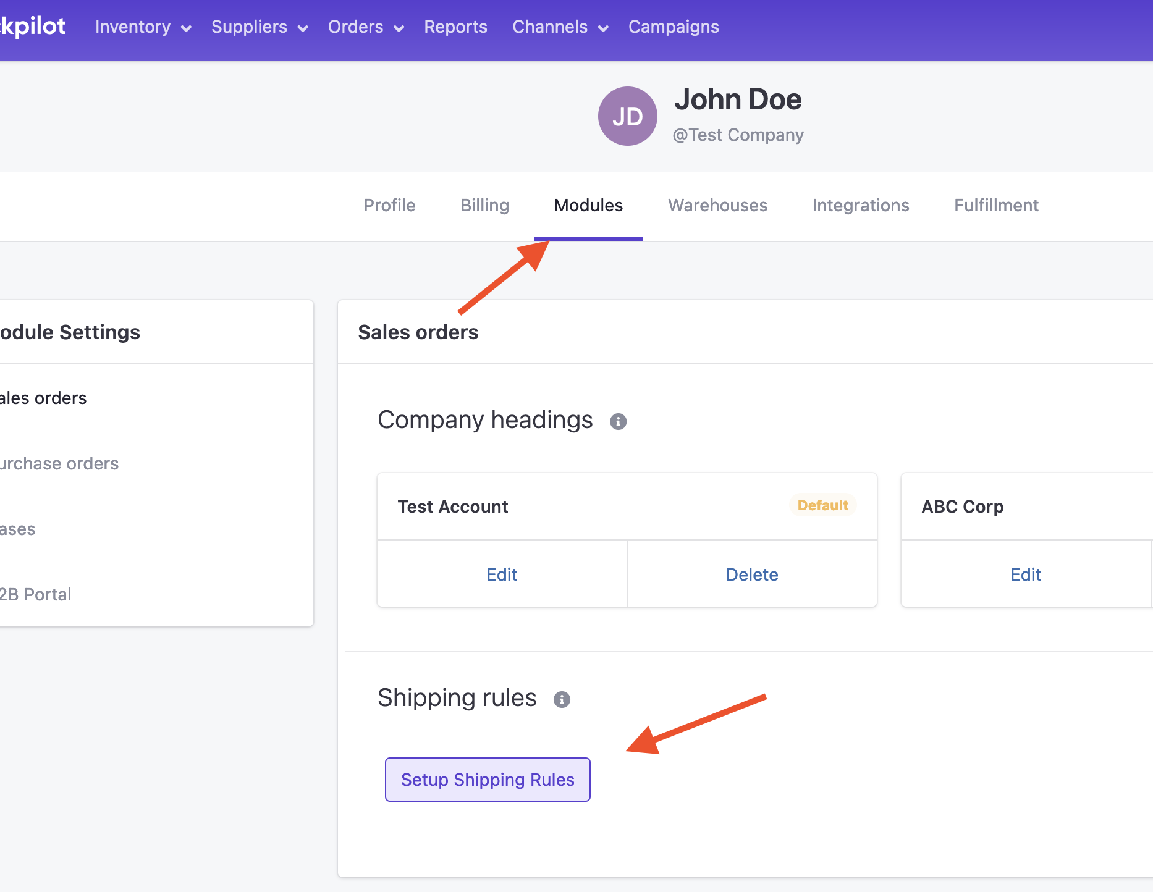The width and height of the screenshot is (1153, 892).
Task: Select Sales orders in Module Settings
Action: pyautogui.click(x=43, y=398)
